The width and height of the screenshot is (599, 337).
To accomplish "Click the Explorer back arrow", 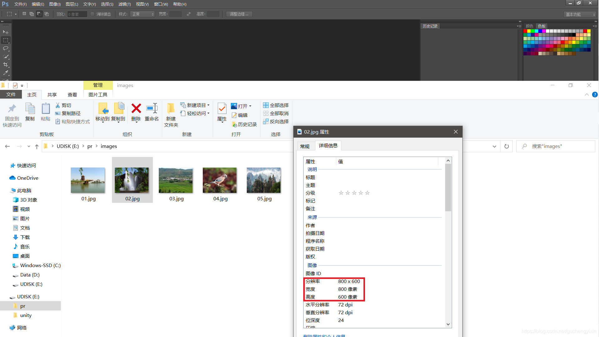I will point(7,146).
